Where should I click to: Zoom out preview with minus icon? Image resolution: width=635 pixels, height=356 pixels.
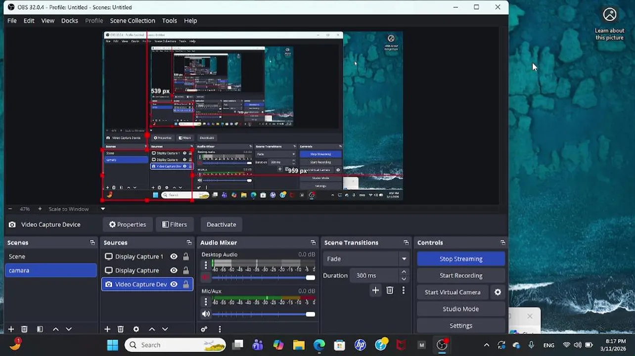point(10,209)
